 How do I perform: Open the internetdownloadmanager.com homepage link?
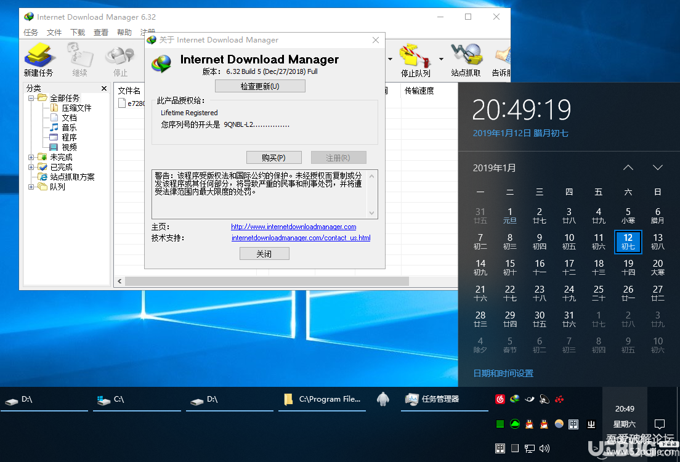pyautogui.click(x=294, y=227)
